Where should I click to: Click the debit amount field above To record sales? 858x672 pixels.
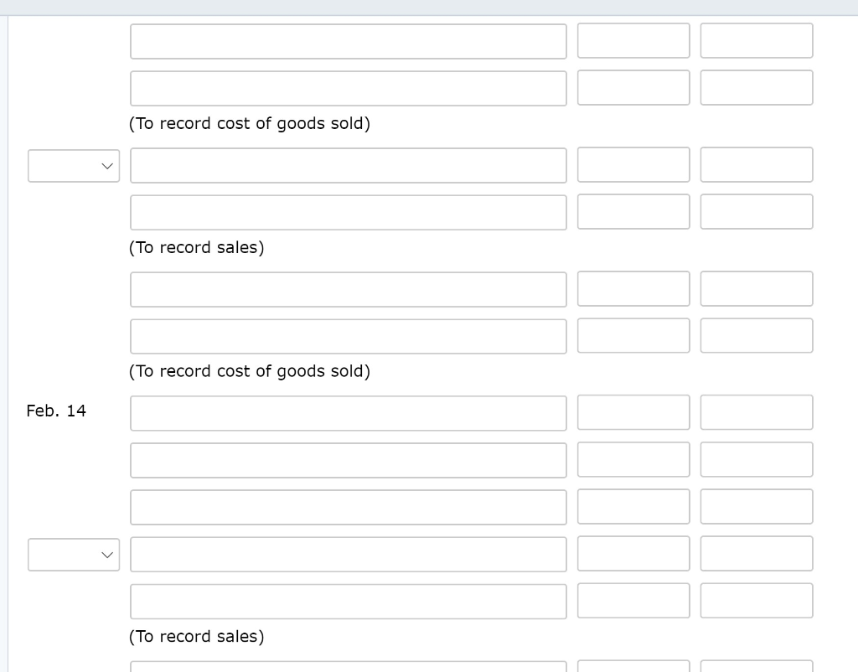[x=633, y=212]
